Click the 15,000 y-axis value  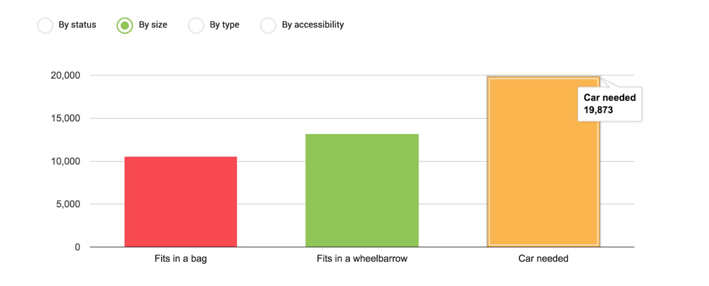pos(65,118)
